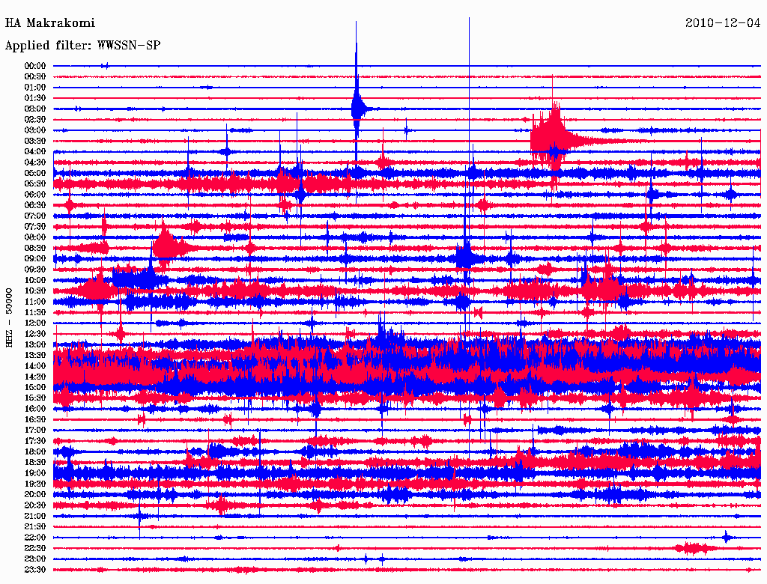Select the 23:00 time label

click(x=35, y=559)
